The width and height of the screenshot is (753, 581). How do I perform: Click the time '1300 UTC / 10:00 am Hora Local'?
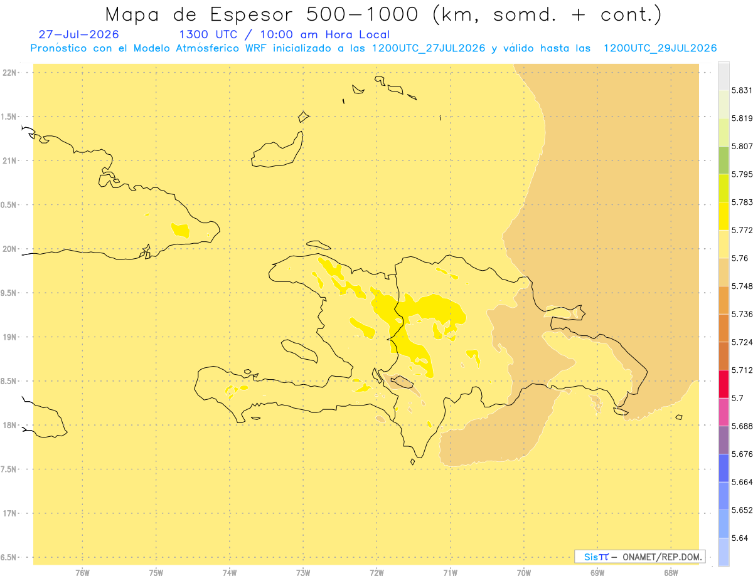pyautogui.click(x=284, y=35)
